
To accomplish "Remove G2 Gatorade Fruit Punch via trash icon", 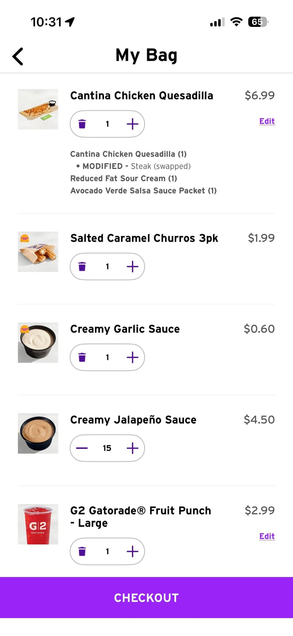I will pos(82,551).
